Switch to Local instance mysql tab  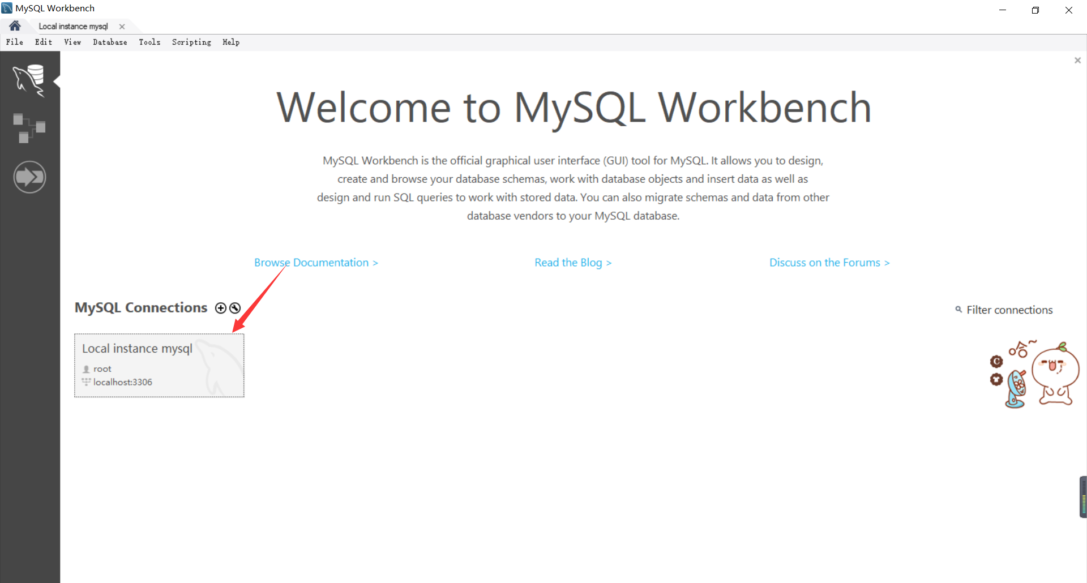(73, 27)
